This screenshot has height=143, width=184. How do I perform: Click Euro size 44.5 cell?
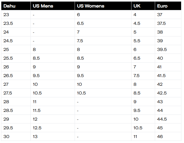click(162, 119)
